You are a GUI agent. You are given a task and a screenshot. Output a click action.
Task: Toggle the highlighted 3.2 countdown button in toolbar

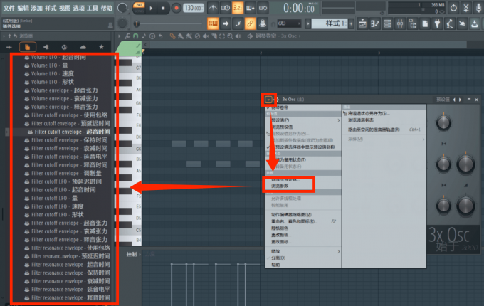click(237, 8)
